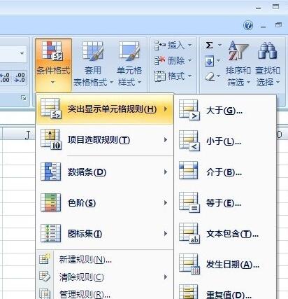The width and height of the screenshot is (288, 299).
Task: Click the 大于 greater than rule icon
Action: click(x=189, y=110)
